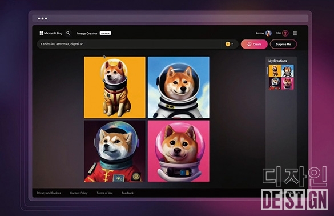Open the hamburger menu icon
The height and width of the screenshot is (216, 334).
click(295, 33)
